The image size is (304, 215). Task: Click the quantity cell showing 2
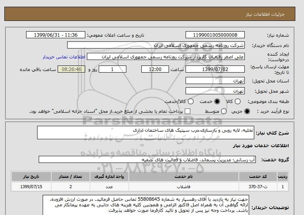pos(71,187)
